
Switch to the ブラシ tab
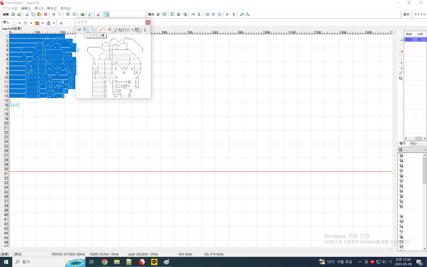(x=413, y=144)
